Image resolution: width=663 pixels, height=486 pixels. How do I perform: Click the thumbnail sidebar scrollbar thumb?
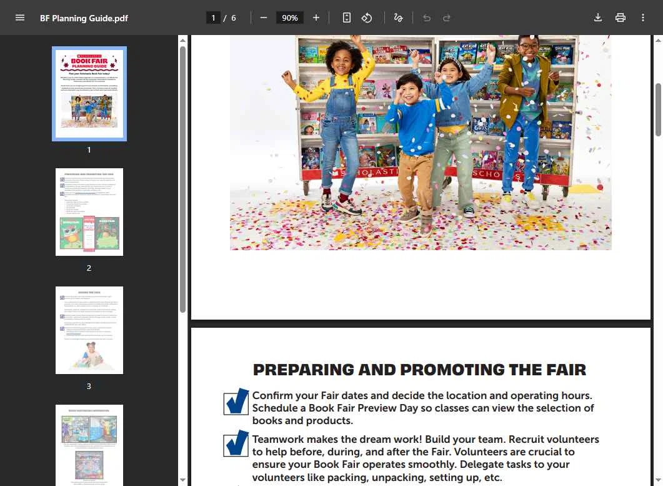pos(182,180)
